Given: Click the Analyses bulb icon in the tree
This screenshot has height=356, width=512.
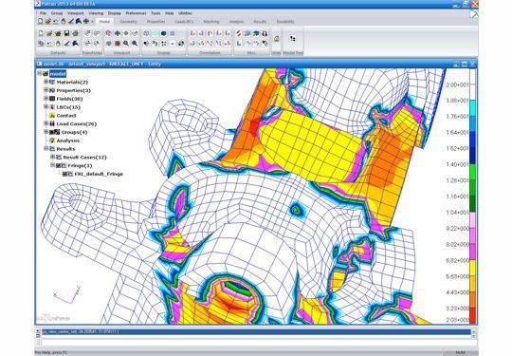Looking at the screenshot, I should (52, 141).
